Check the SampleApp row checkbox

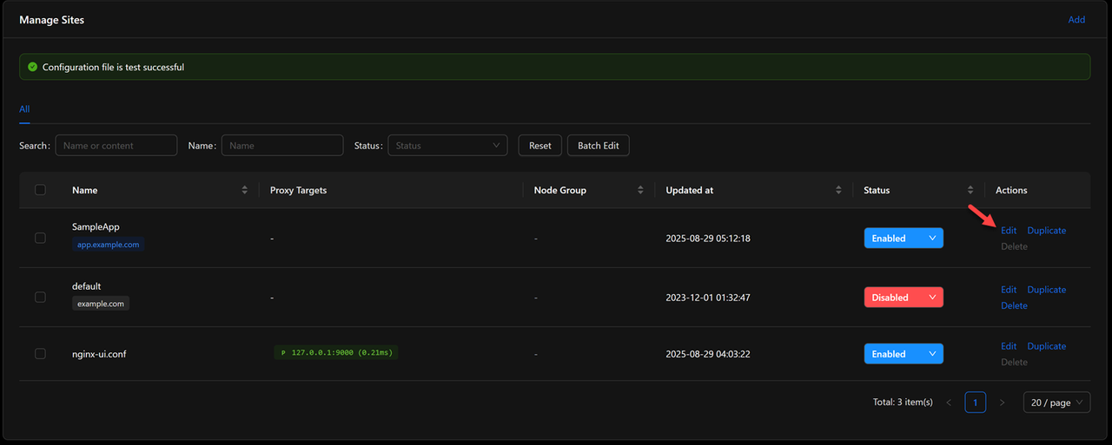point(40,238)
